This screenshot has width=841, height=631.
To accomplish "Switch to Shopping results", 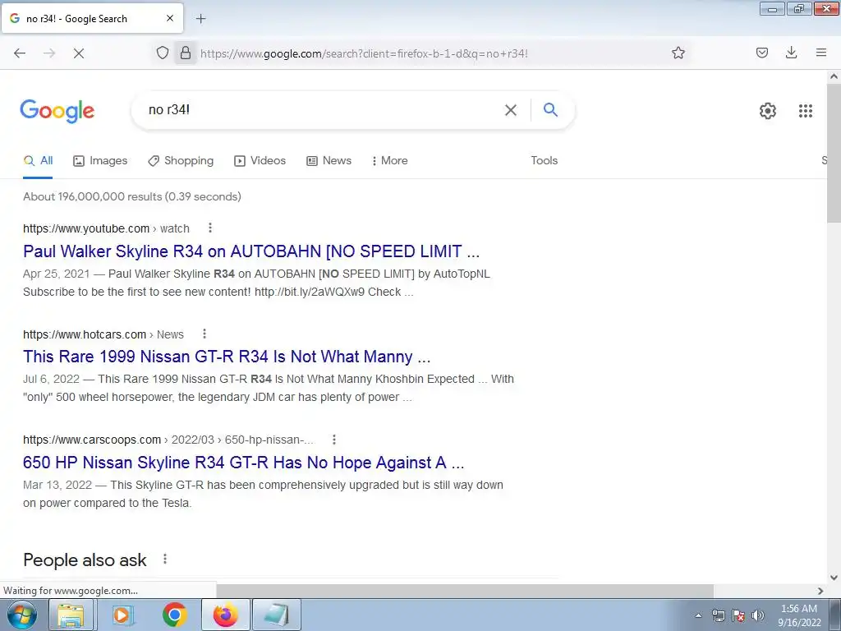I will tap(181, 160).
